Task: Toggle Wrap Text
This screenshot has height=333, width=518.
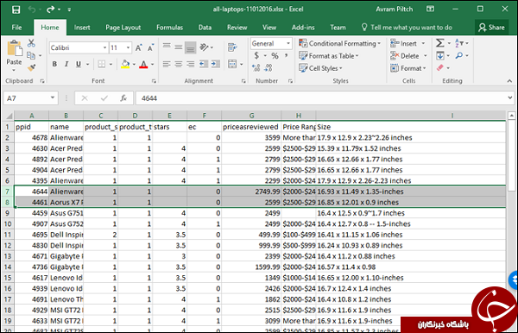Action: tap(232, 47)
